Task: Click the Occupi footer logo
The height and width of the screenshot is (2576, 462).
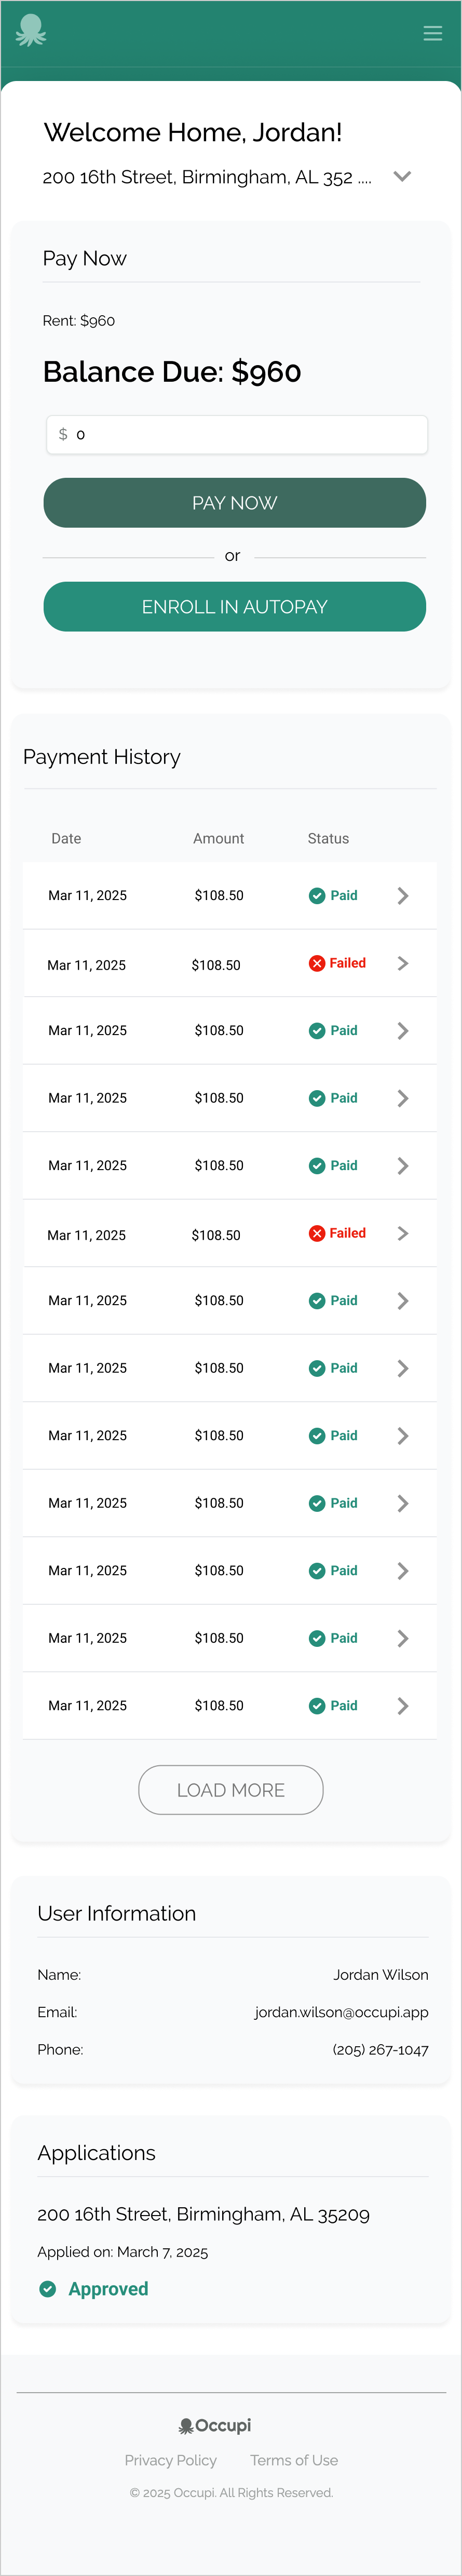Action: pos(215,2425)
